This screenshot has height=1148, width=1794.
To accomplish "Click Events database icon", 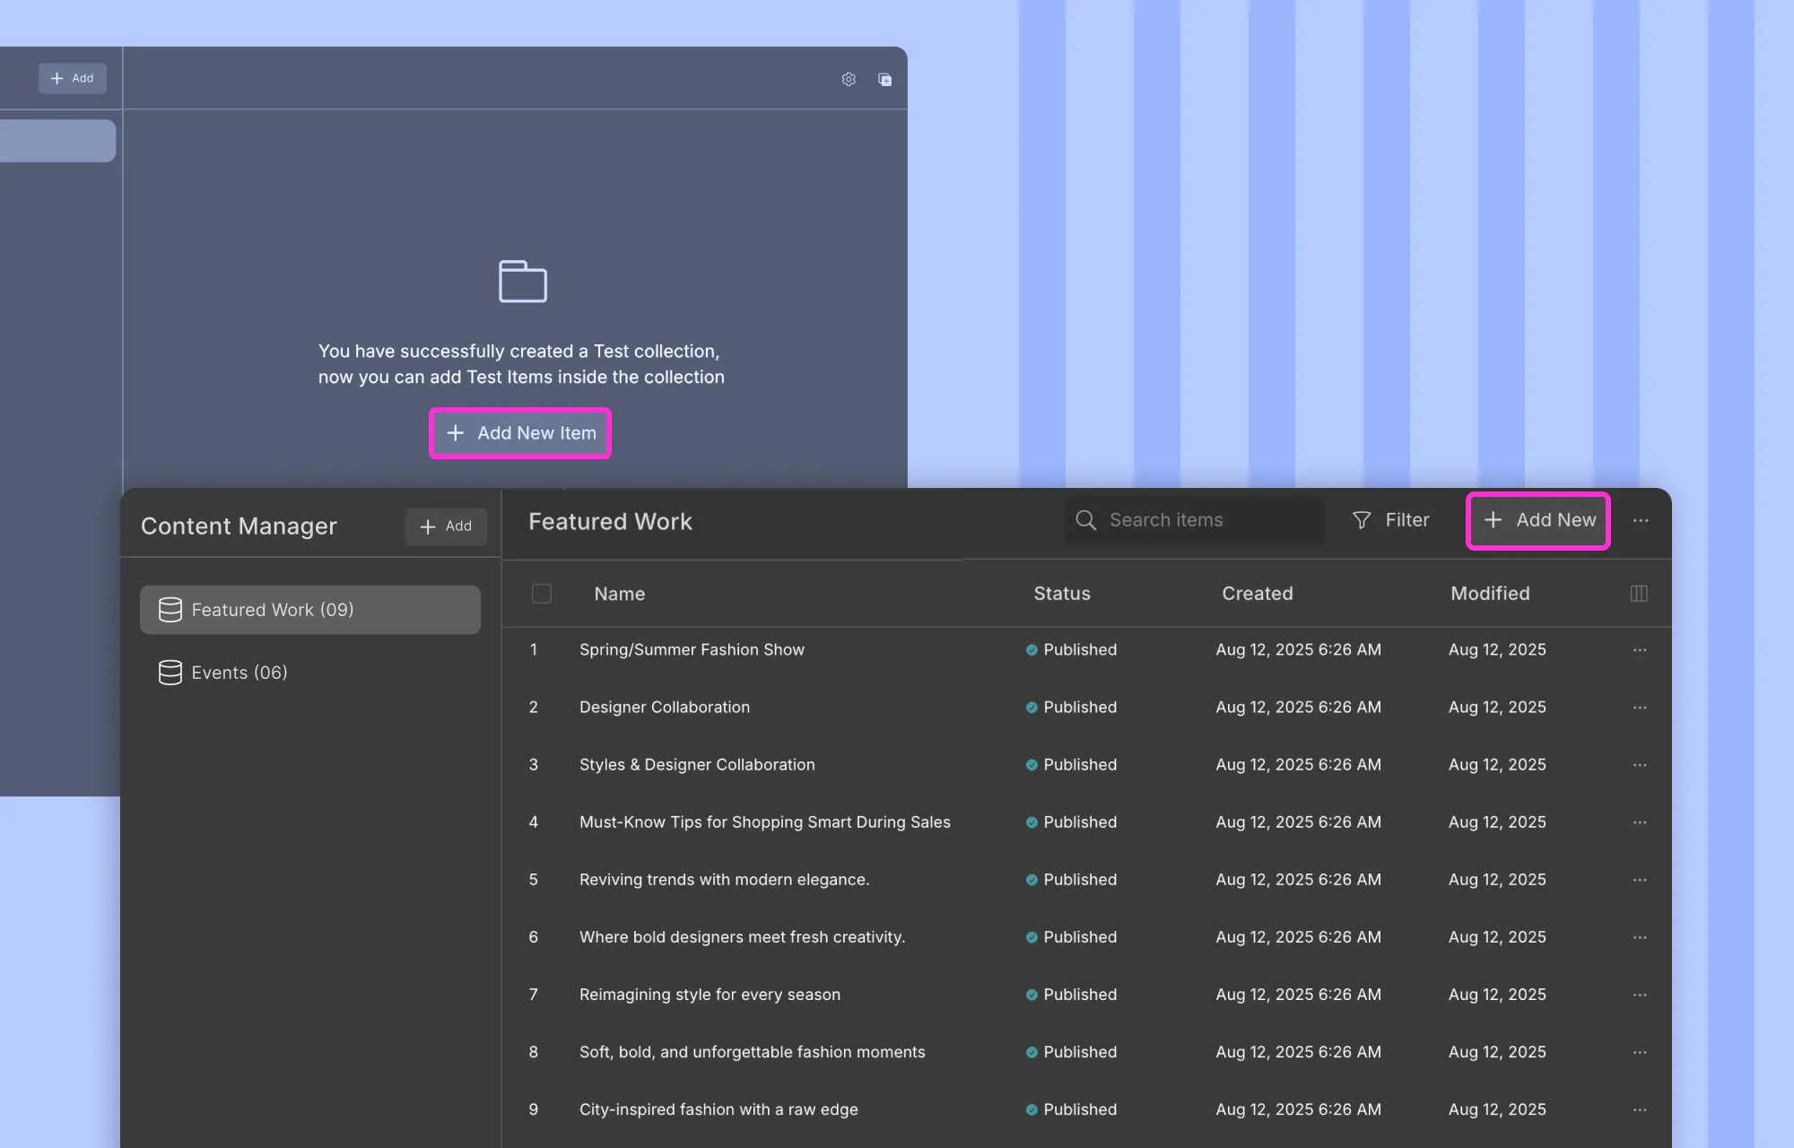I will (170, 673).
